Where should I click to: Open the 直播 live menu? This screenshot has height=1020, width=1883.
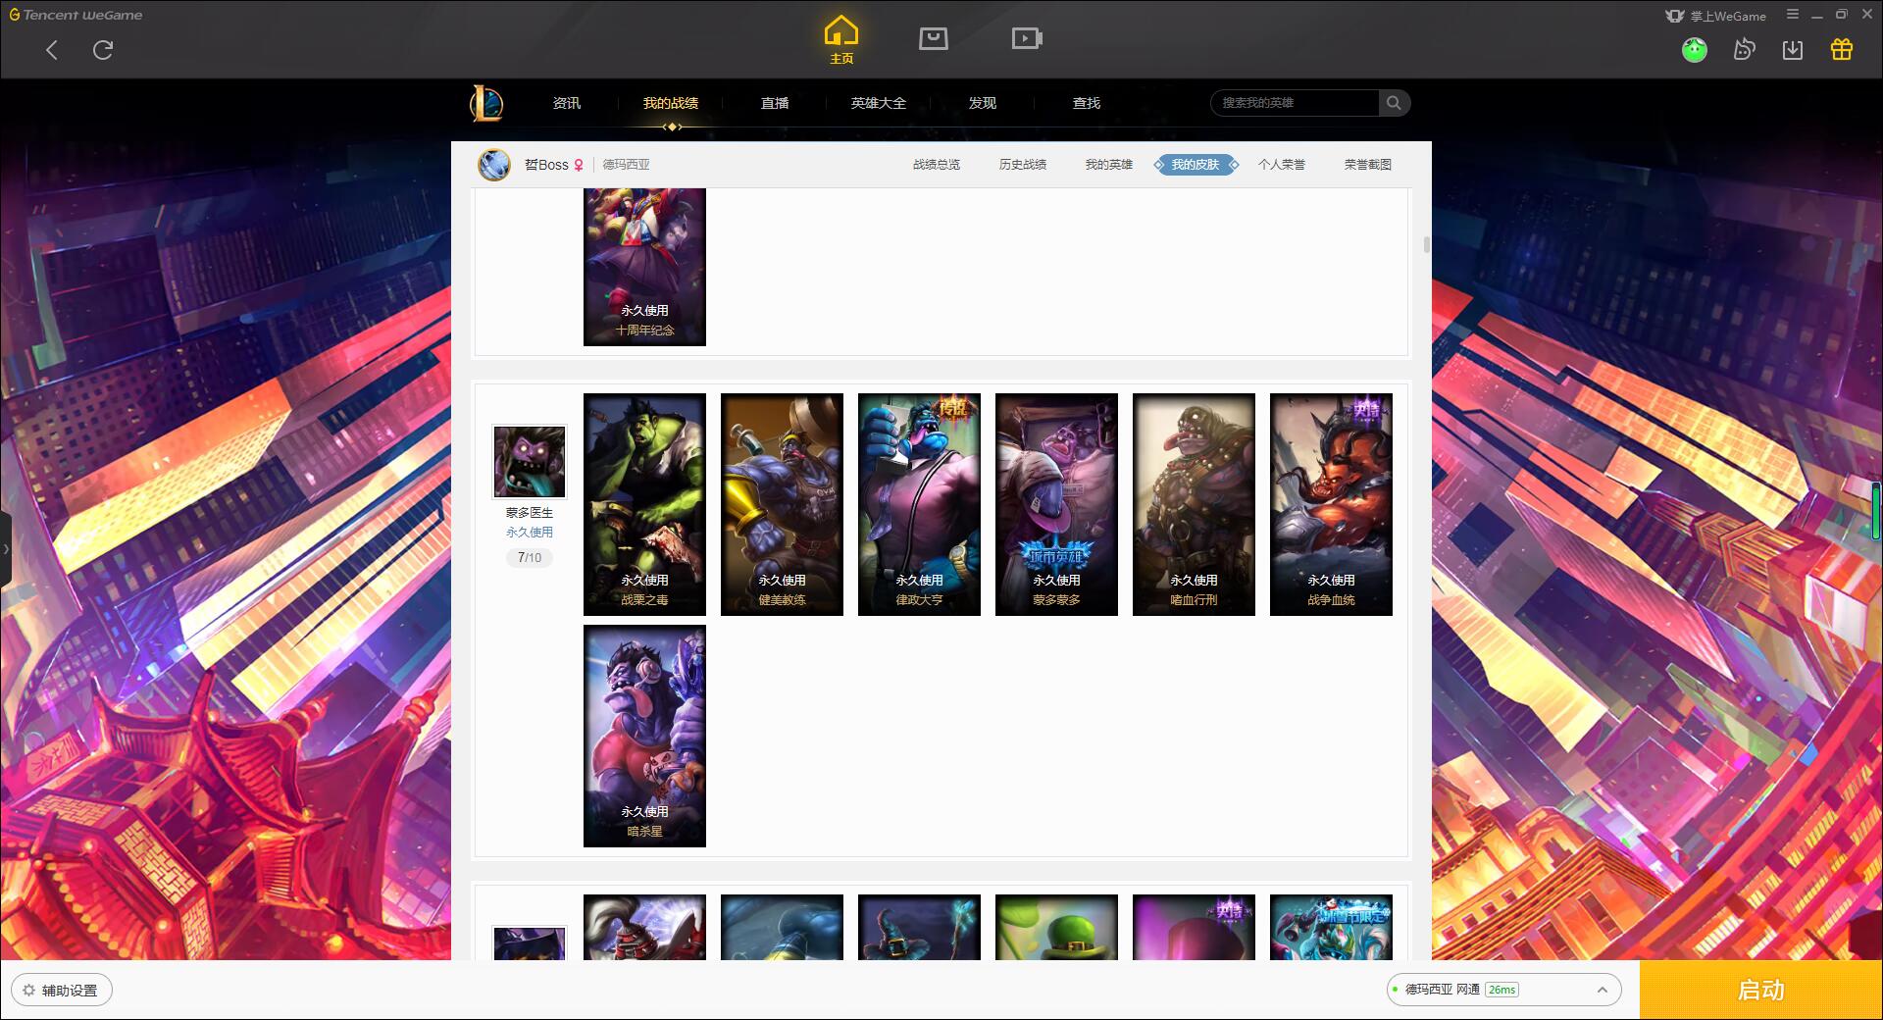pos(775,103)
